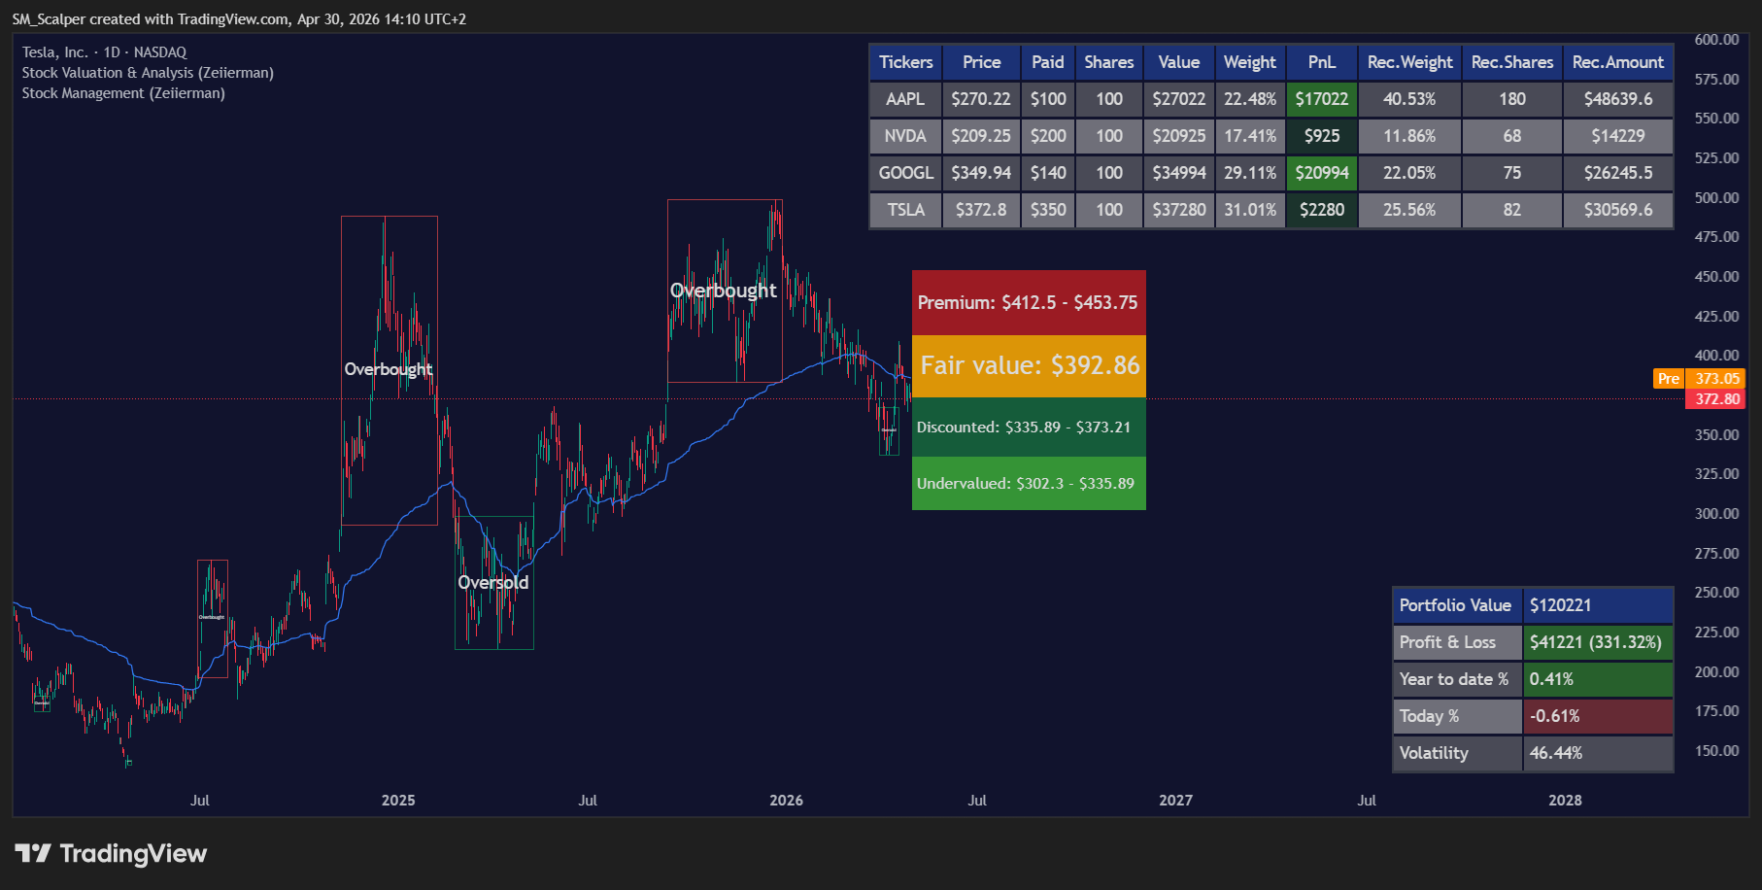
Task: Click the Discounted $335.89 - $373.21 box
Action: point(1029,427)
